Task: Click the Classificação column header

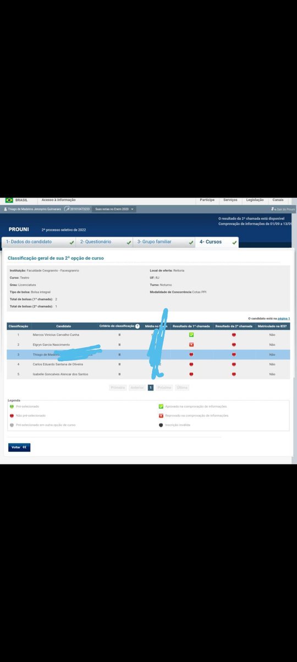Action: click(x=18, y=327)
